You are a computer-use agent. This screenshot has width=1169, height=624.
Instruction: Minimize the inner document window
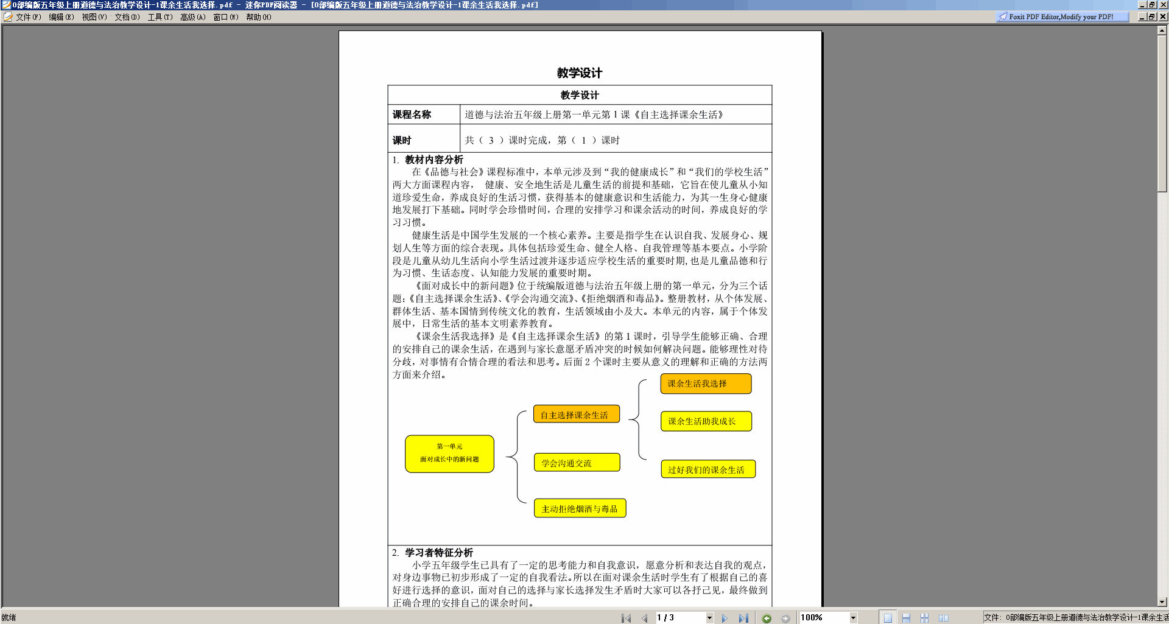point(1142,17)
